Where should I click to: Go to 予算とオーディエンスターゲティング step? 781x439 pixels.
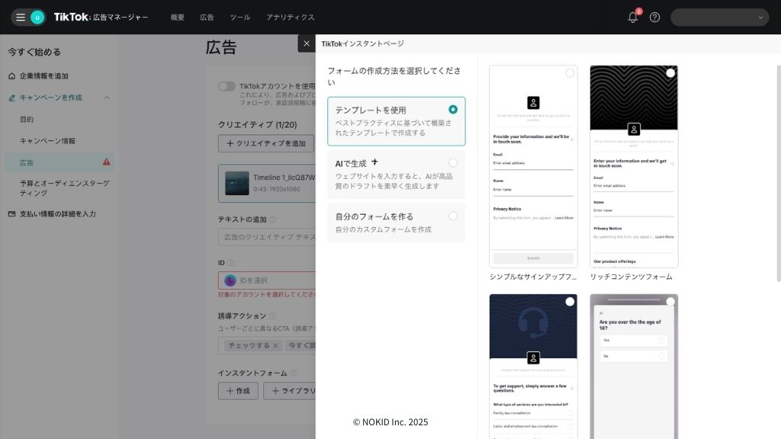pos(65,188)
